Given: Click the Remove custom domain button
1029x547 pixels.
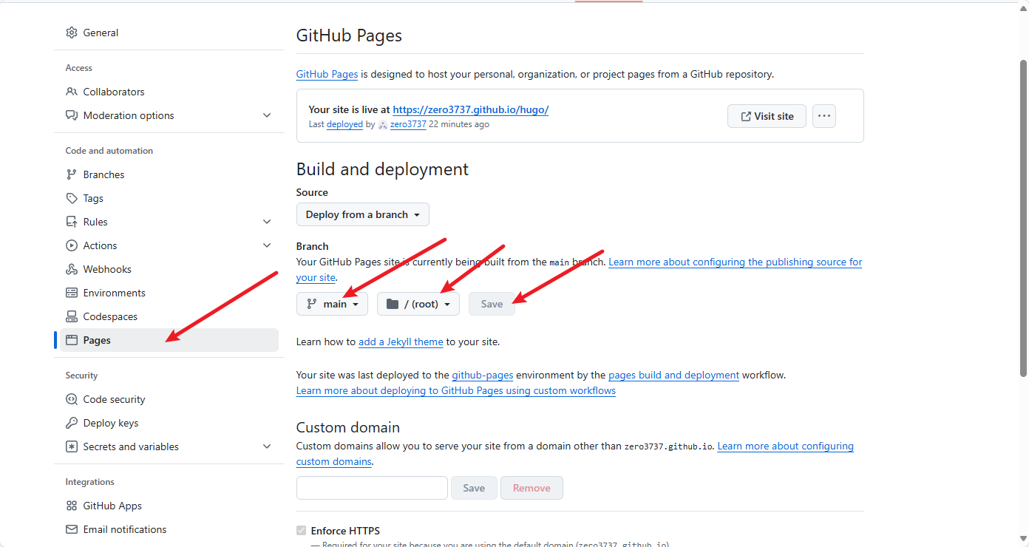Looking at the screenshot, I should click(532, 488).
